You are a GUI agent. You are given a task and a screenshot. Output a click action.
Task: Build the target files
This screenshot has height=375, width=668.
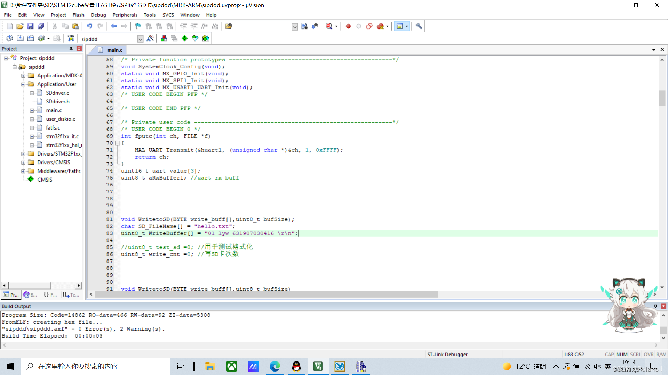coord(20,38)
